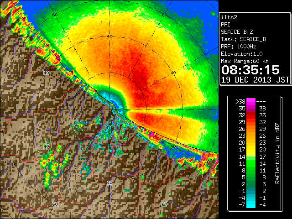Pick the yellow band in the color bar
Viewport: 292px width, 219px height.
[x=251, y=151]
